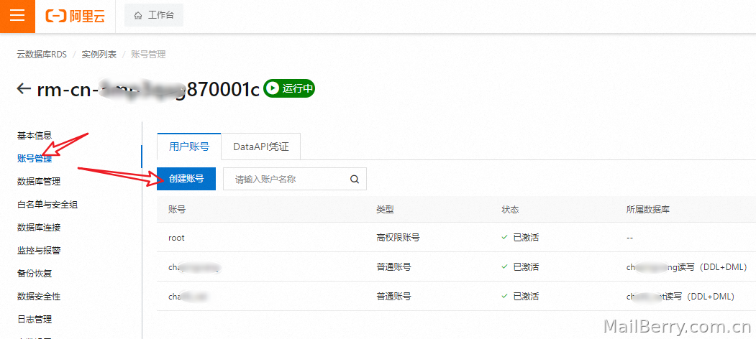756x339 pixels.
Task: Go back with the left arrow icon
Action: [24, 88]
